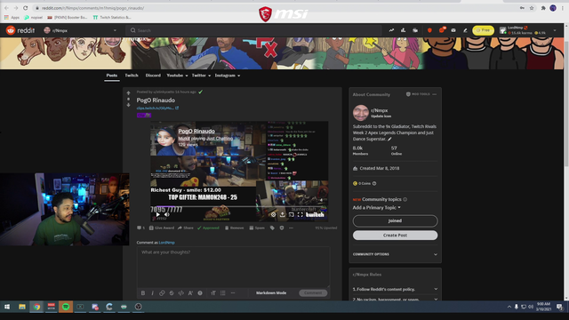This screenshot has width=569, height=320.
Task: Click the Create Post button
Action: click(395, 235)
